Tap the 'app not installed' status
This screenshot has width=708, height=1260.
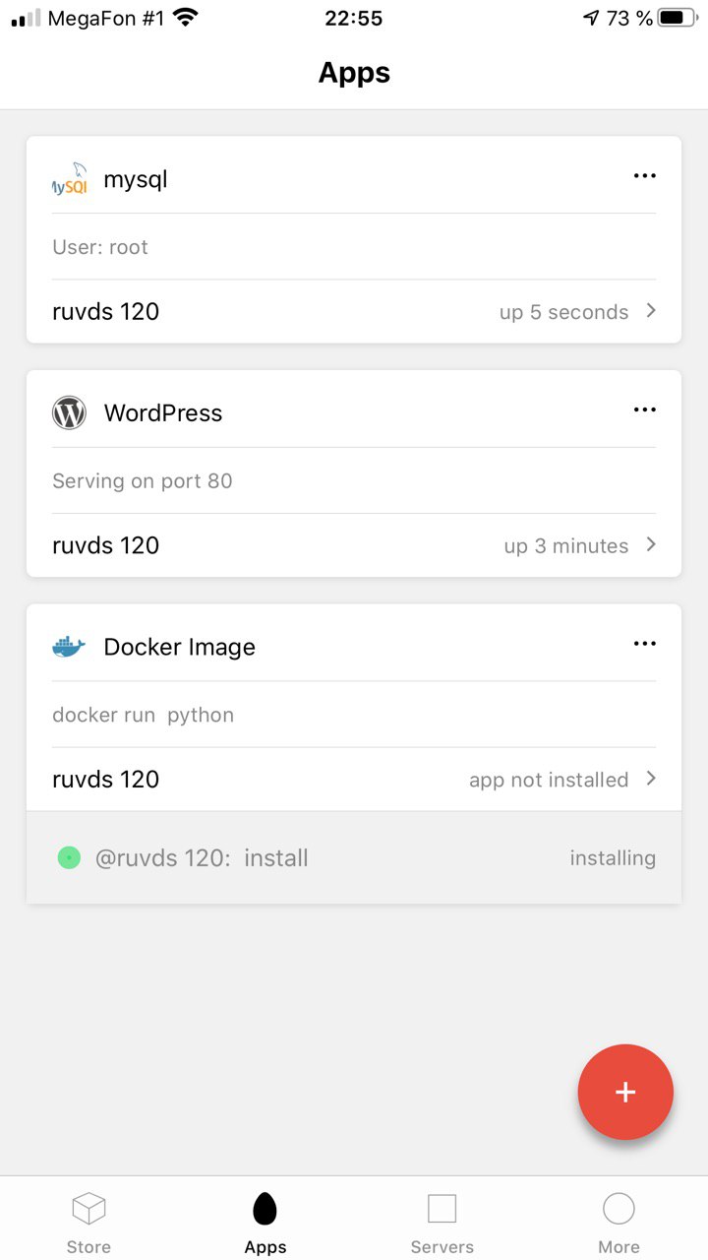click(549, 780)
